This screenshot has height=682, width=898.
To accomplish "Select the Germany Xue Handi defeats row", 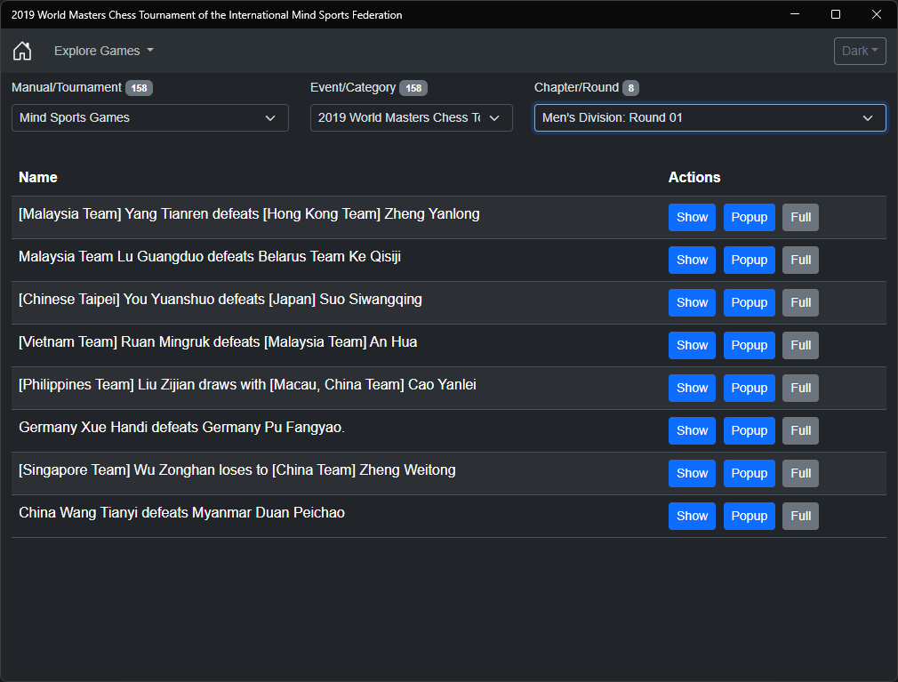I will tap(449, 430).
